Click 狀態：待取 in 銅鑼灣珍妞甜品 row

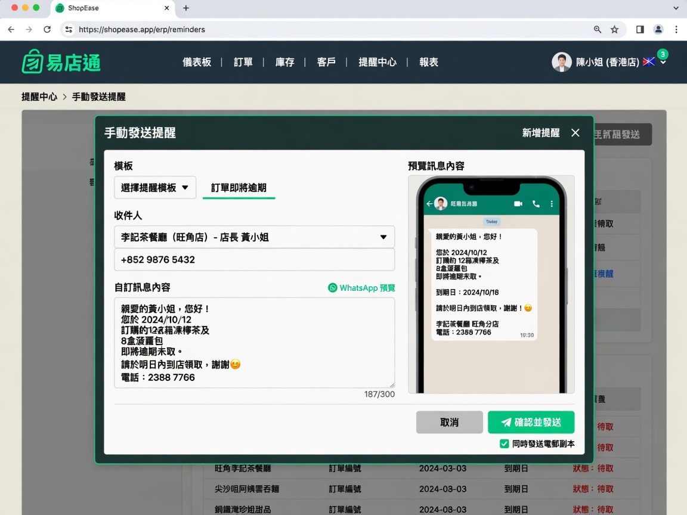coord(593,509)
